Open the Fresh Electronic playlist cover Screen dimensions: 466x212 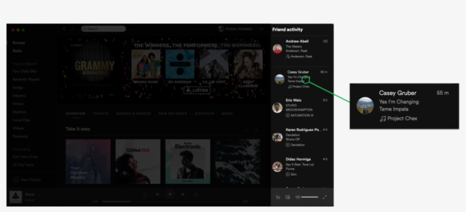coord(188,162)
